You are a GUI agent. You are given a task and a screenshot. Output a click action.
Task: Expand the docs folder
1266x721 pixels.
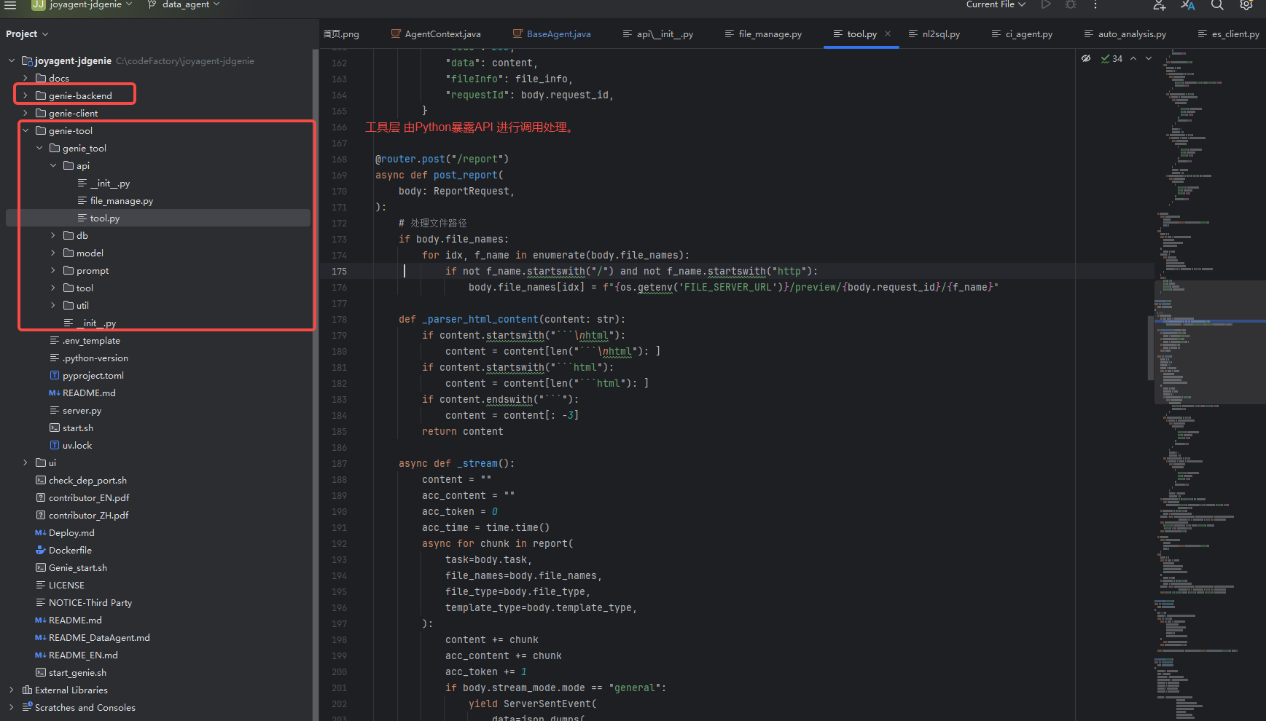(26, 78)
